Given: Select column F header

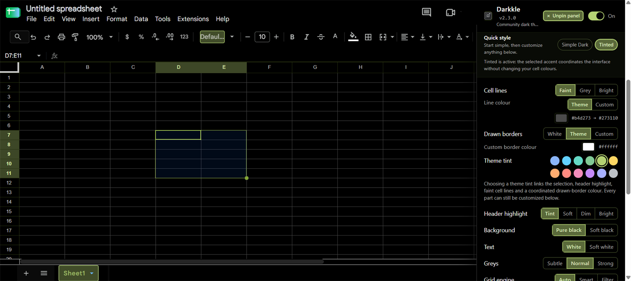Looking at the screenshot, I should tap(269, 67).
